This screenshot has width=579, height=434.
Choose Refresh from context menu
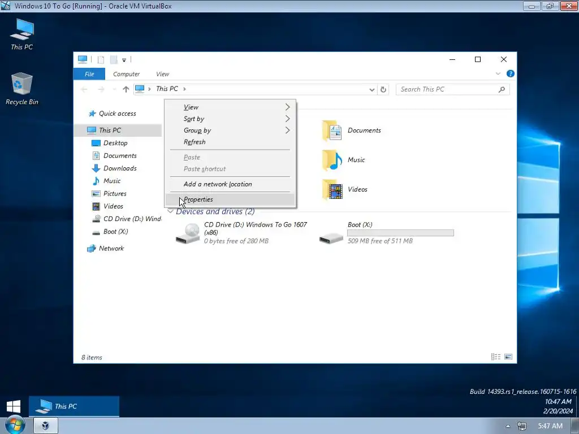[231, 142]
